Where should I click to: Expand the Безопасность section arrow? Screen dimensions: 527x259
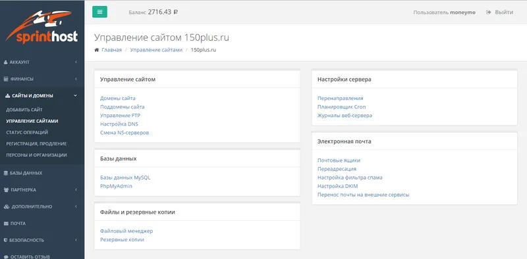(x=76, y=240)
